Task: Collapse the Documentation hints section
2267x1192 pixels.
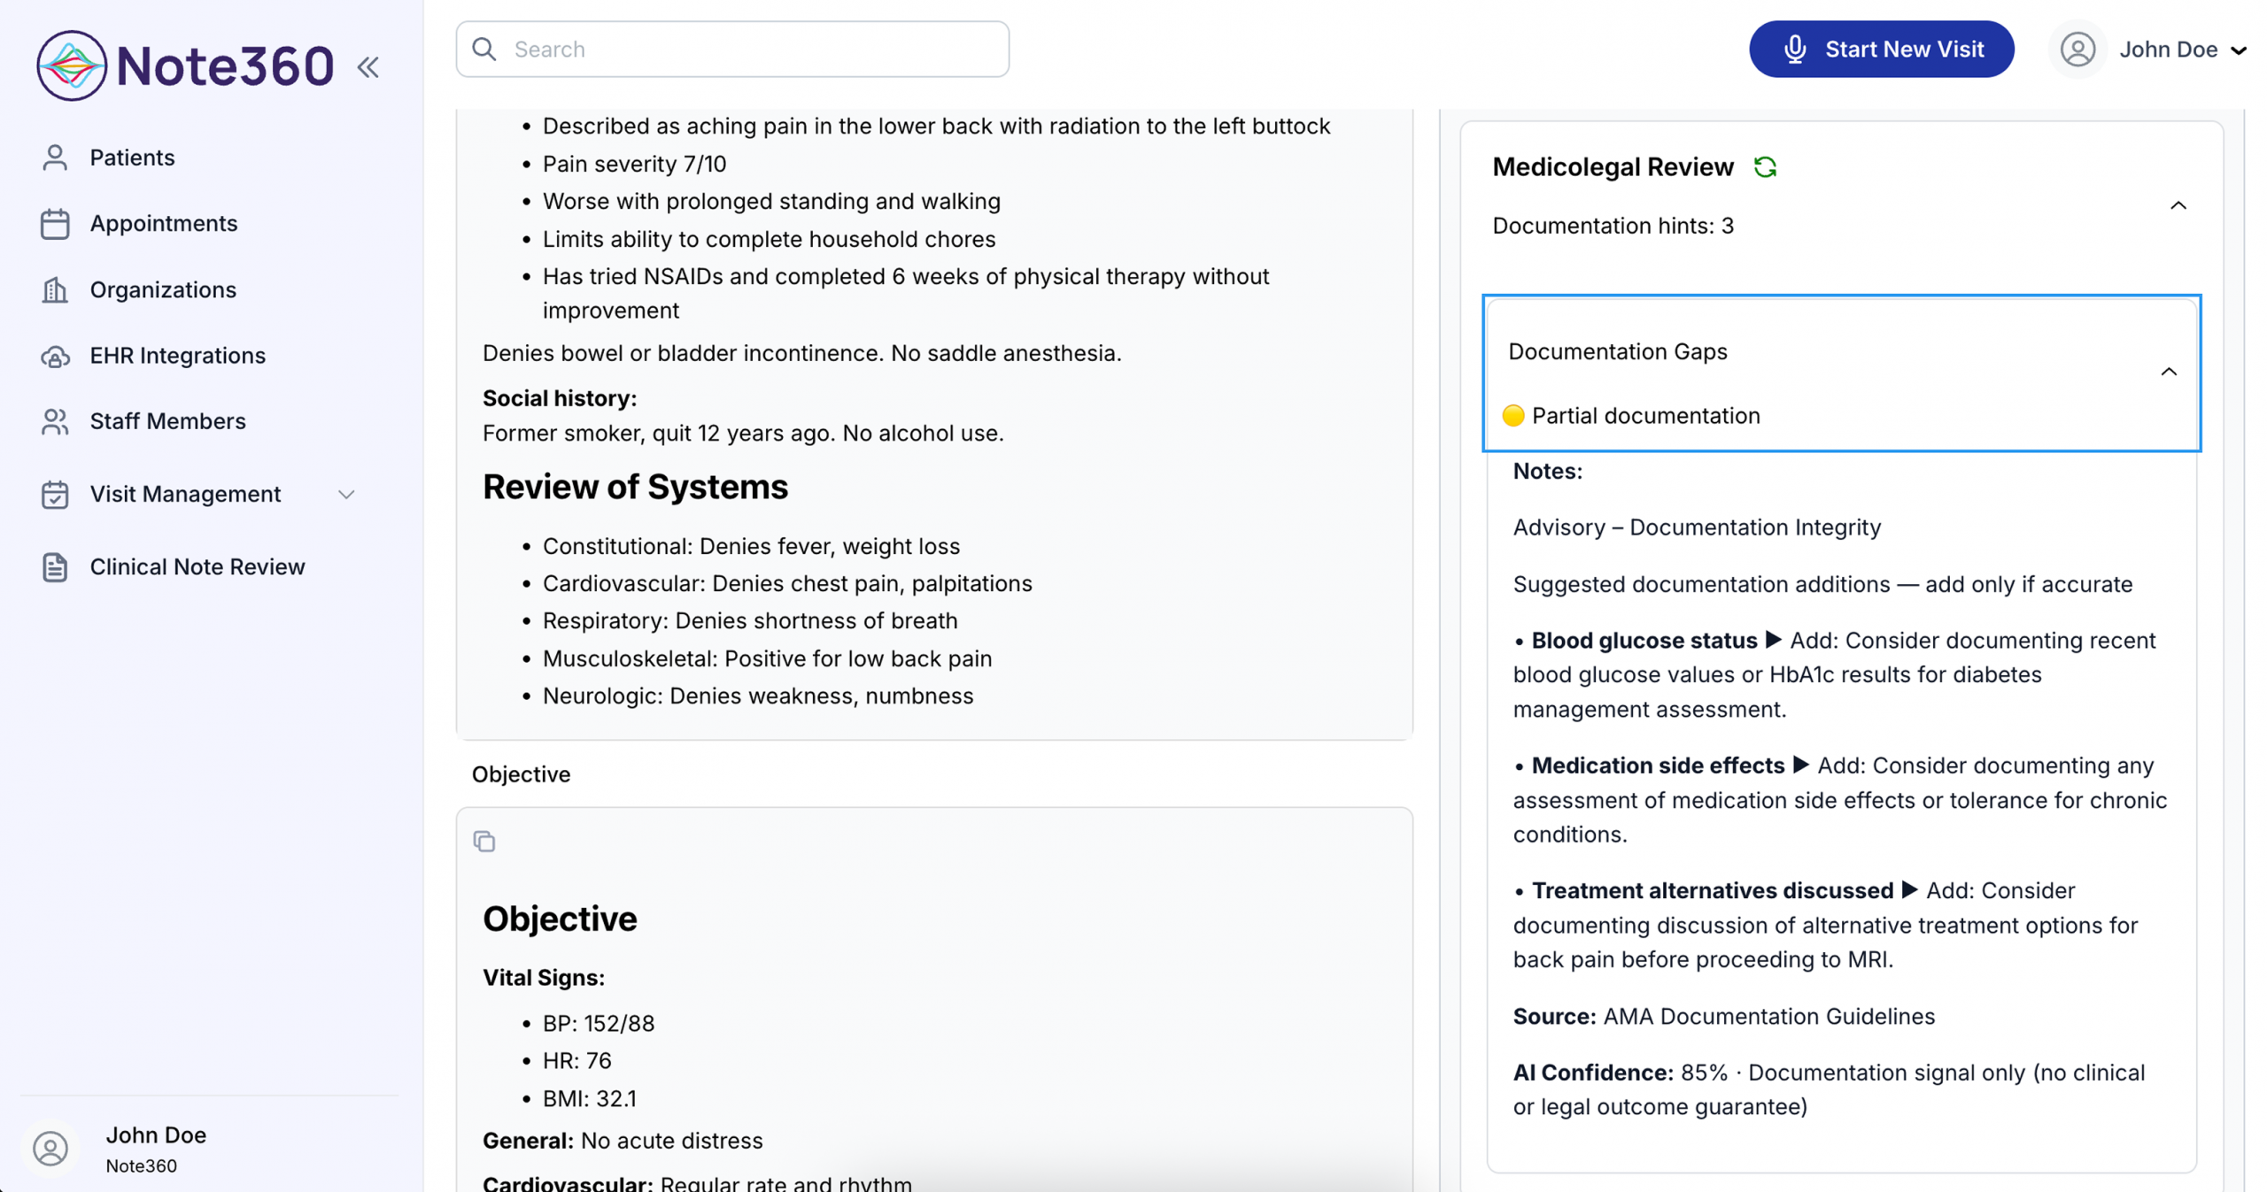Action: click(x=2178, y=204)
